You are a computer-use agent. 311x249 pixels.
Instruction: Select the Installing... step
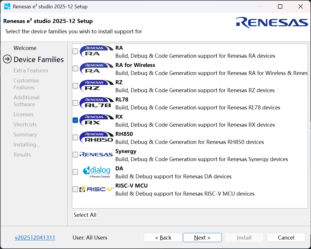click(x=27, y=145)
